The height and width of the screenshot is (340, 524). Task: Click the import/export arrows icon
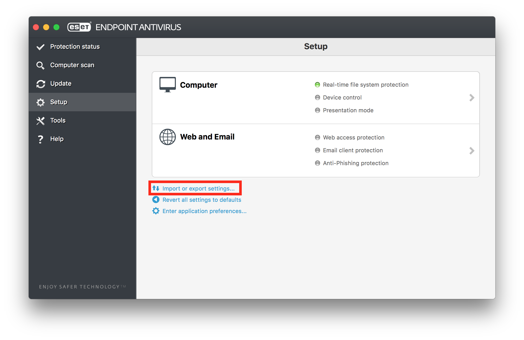click(x=156, y=188)
